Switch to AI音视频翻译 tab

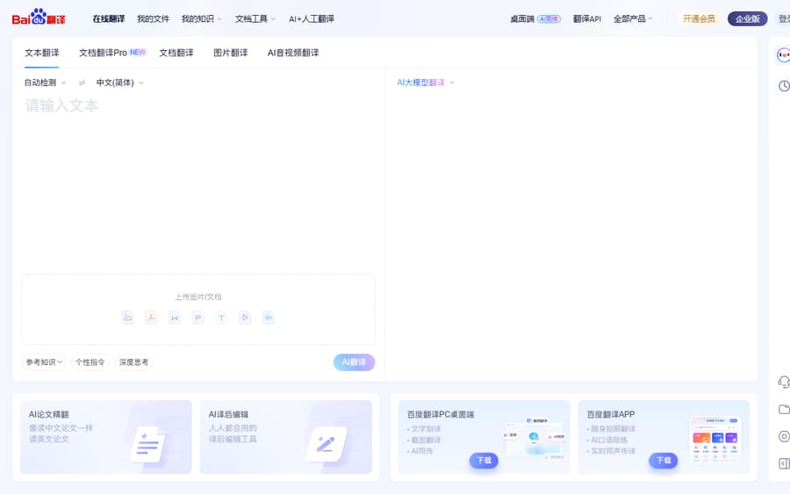[x=293, y=53]
